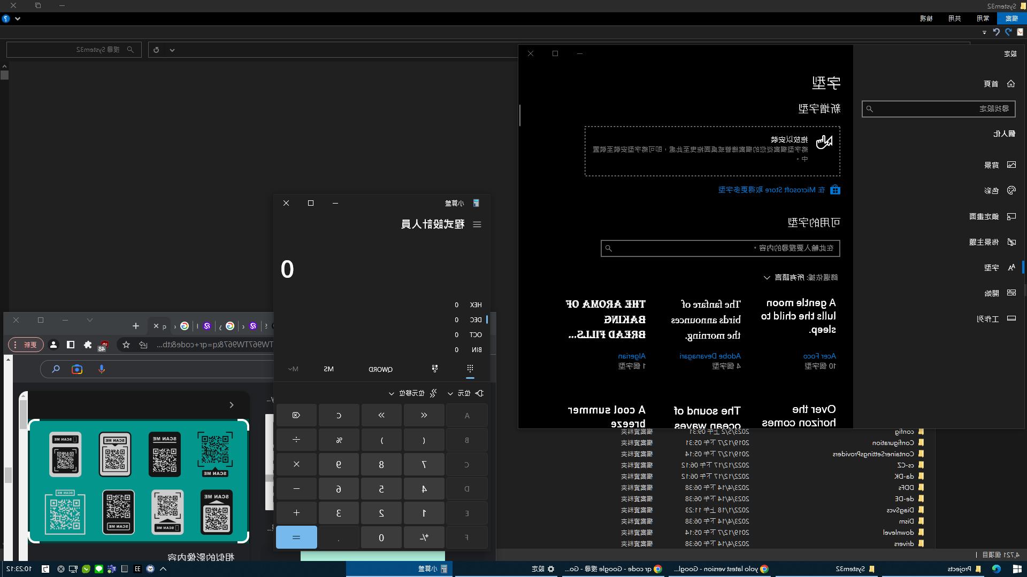Click the Home icon in Settings sidebar
The width and height of the screenshot is (1027, 577).
(x=1011, y=84)
